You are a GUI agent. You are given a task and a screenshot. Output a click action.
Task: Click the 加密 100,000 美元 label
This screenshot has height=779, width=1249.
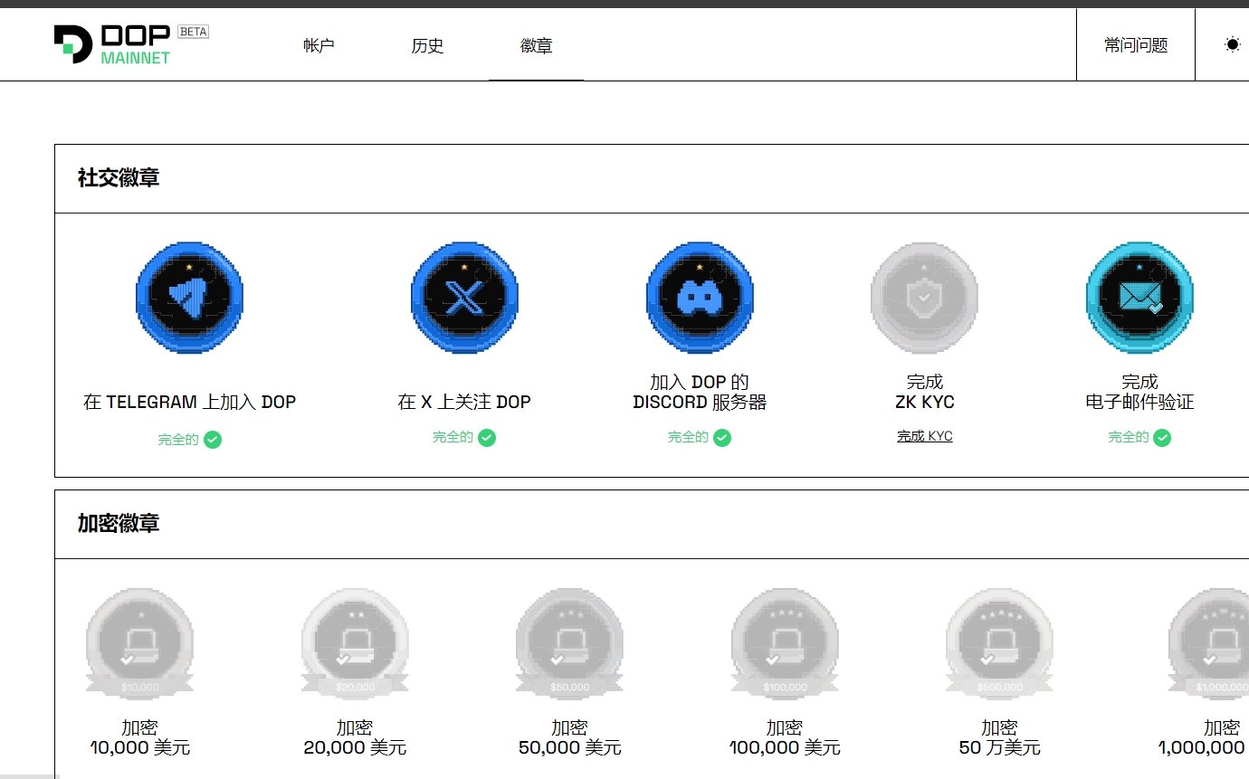(785, 737)
